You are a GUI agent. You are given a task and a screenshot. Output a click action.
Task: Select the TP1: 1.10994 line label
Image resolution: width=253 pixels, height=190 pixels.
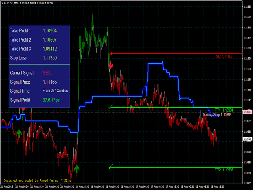point(224,110)
